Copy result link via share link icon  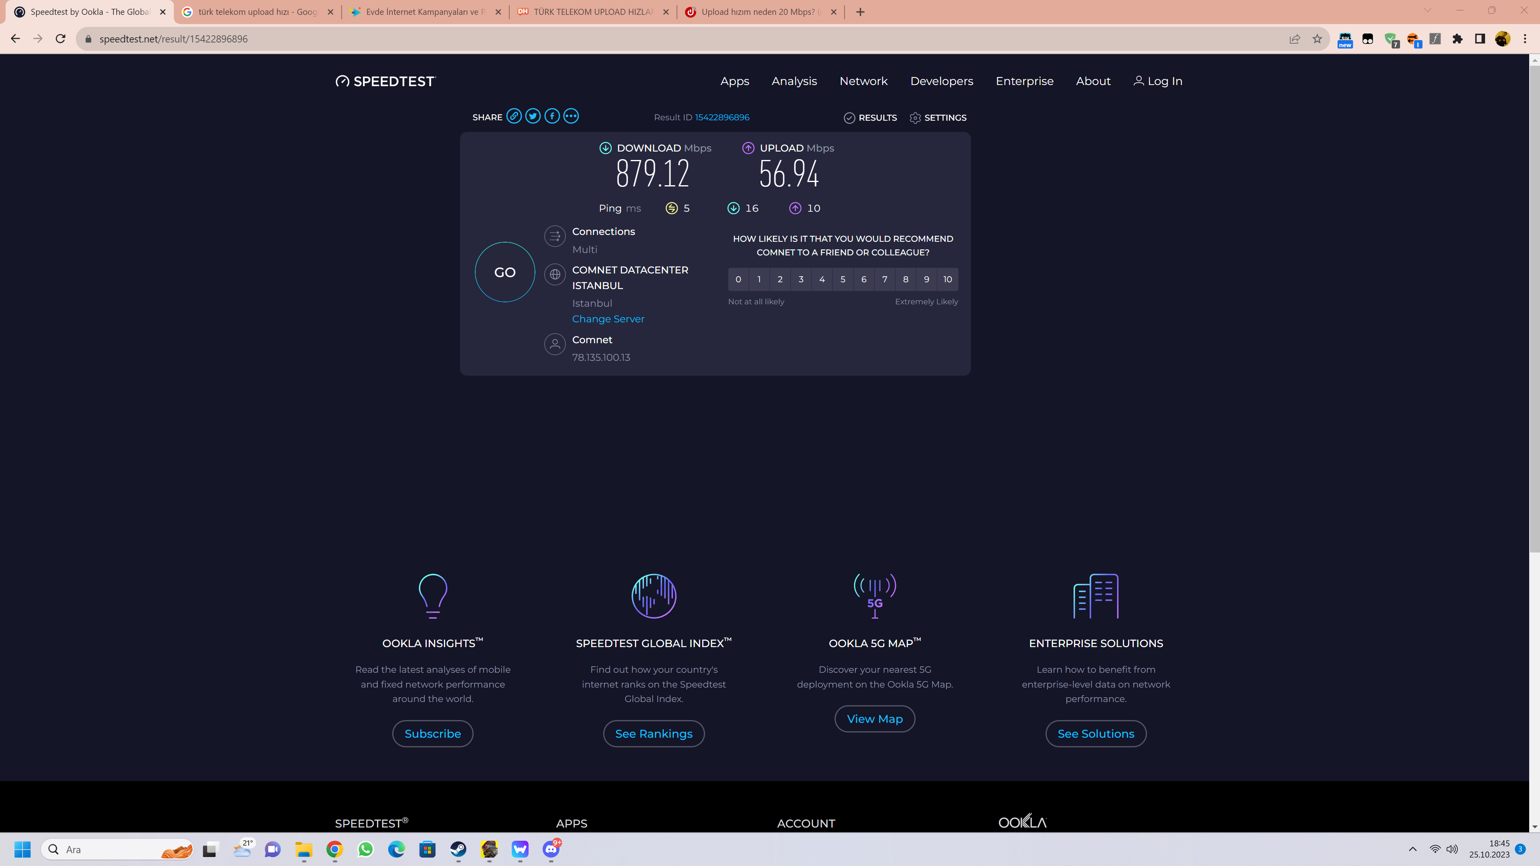point(513,117)
